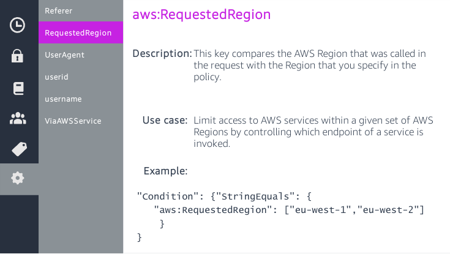Open the ViaAWSService condition key

click(73, 121)
